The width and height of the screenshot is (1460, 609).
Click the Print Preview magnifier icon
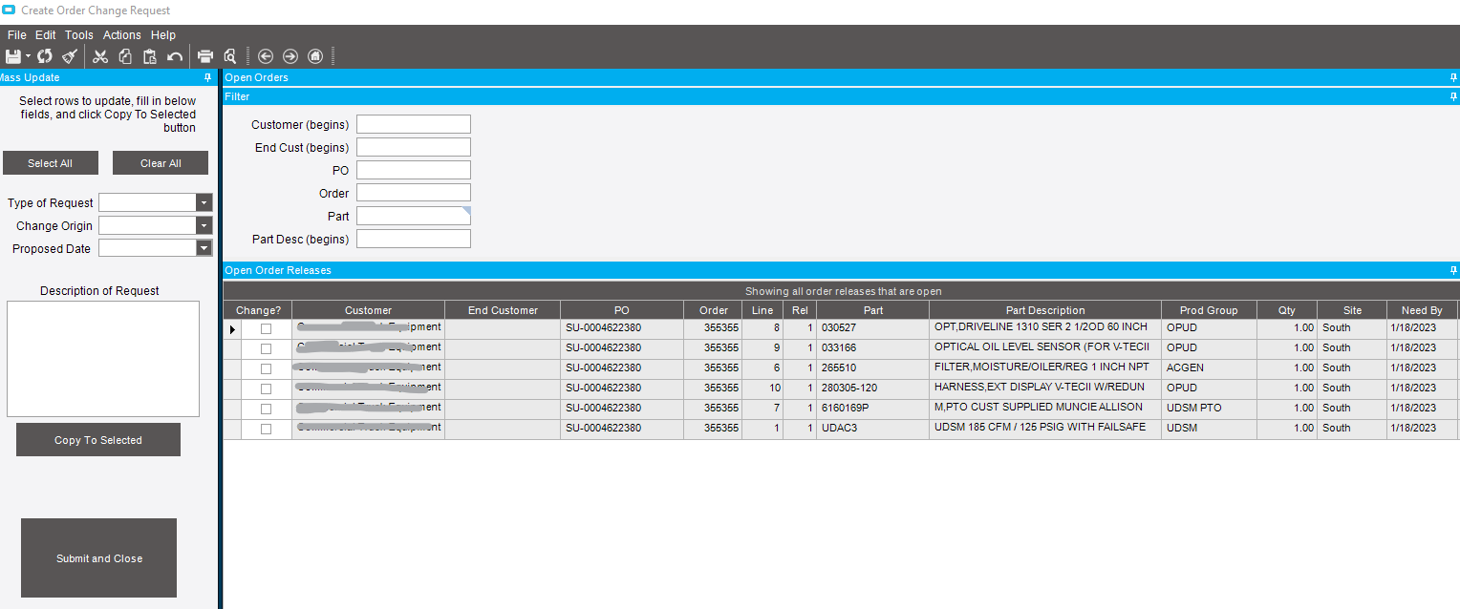pos(229,56)
